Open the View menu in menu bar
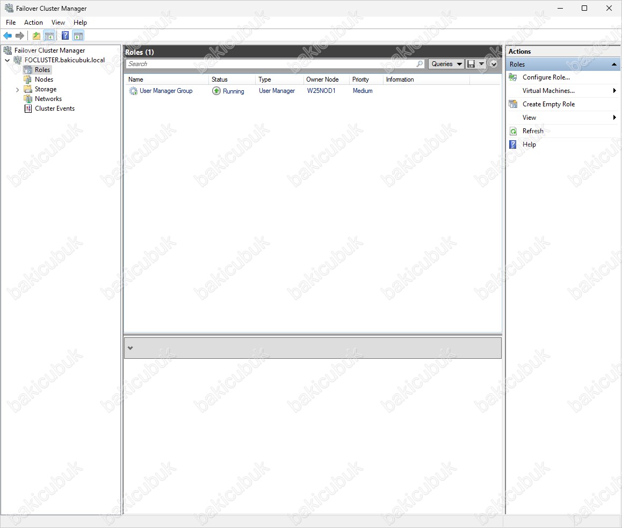Screen dimensions: 622x528 [58, 23]
